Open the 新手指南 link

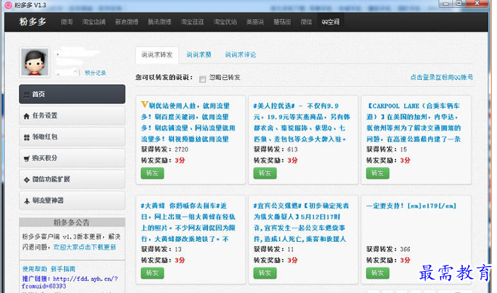coord(63,269)
